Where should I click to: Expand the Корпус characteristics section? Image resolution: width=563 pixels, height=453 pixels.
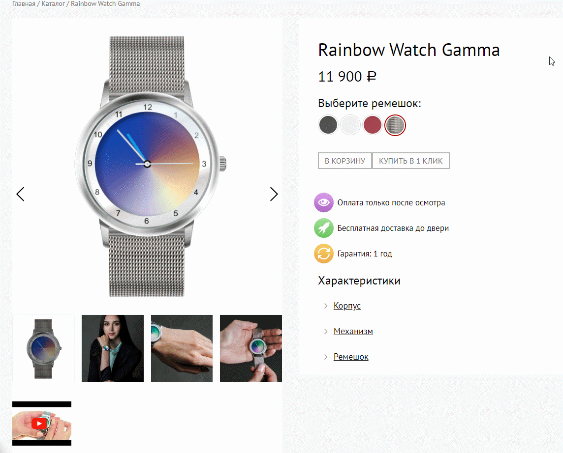tap(347, 306)
